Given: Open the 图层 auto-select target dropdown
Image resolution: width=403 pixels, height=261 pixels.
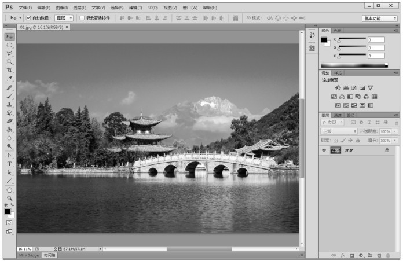Looking at the screenshot, I should point(64,18).
